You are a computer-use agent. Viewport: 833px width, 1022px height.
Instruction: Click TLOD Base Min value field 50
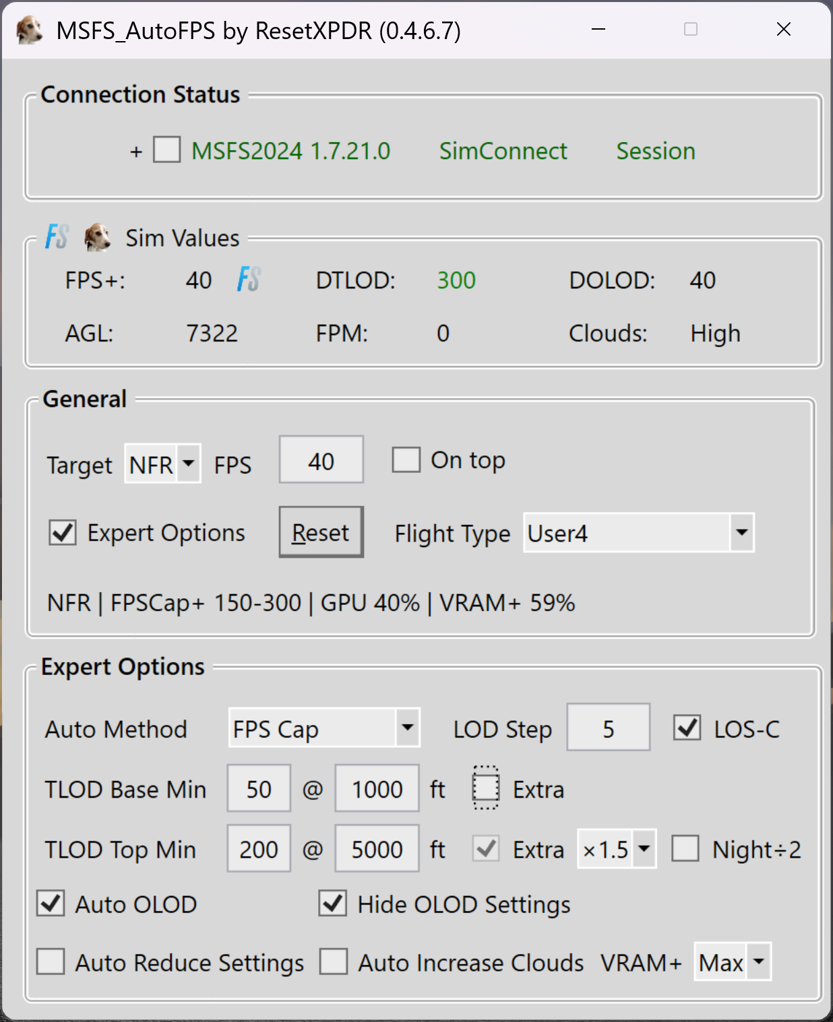(x=259, y=788)
